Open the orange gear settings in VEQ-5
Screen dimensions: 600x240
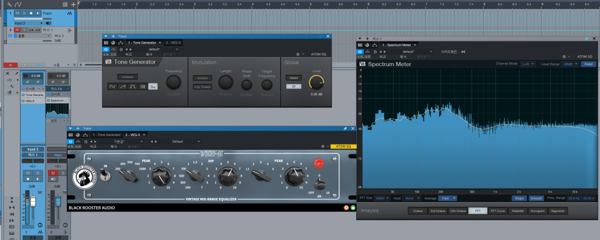(x=346, y=207)
